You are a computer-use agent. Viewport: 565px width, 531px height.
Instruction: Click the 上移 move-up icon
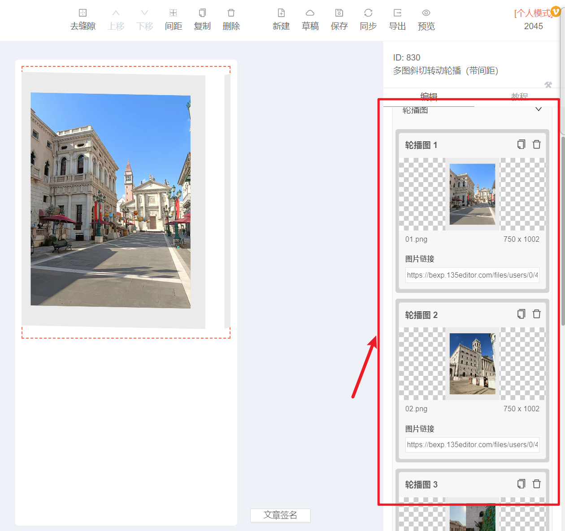pyautogui.click(x=116, y=13)
